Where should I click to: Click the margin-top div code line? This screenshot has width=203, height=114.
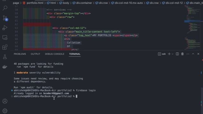pyautogui.click(x=69, y=13)
